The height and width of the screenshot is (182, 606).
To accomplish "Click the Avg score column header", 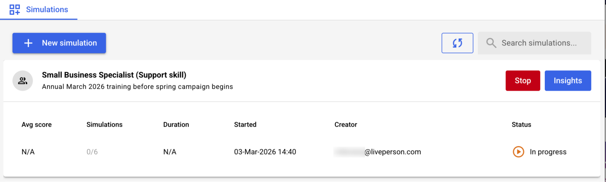I will pos(37,124).
